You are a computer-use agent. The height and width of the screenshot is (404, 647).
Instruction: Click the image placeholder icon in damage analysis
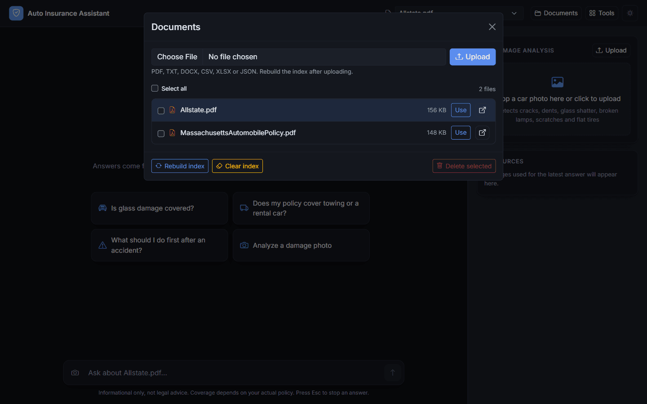click(557, 82)
